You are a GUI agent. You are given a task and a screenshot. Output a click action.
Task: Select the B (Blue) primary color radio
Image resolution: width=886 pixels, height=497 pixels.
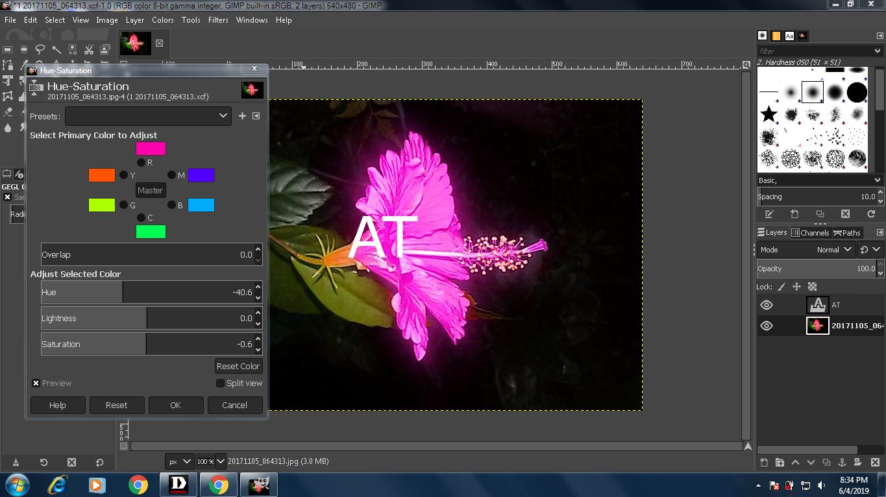[171, 205]
